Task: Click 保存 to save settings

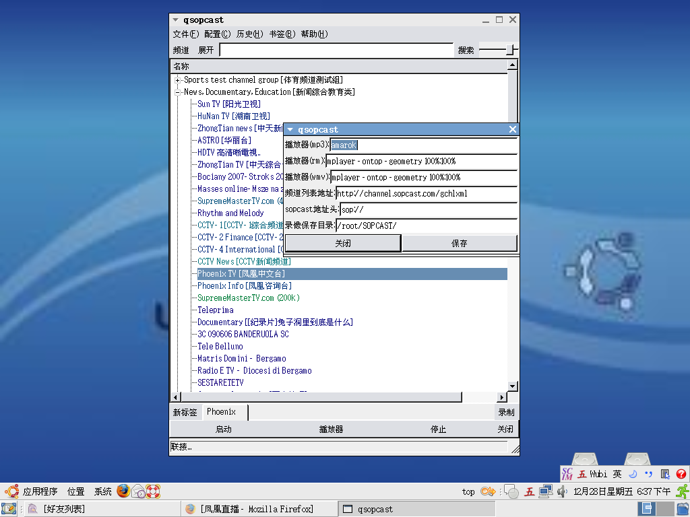Action: pyautogui.click(x=460, y=243)
